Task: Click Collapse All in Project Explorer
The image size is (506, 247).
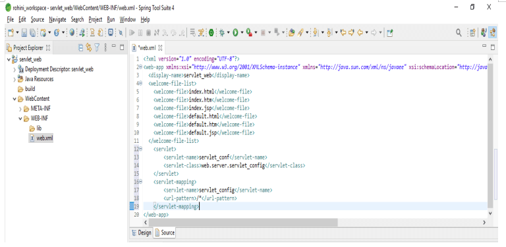Action: coord(81,47)
